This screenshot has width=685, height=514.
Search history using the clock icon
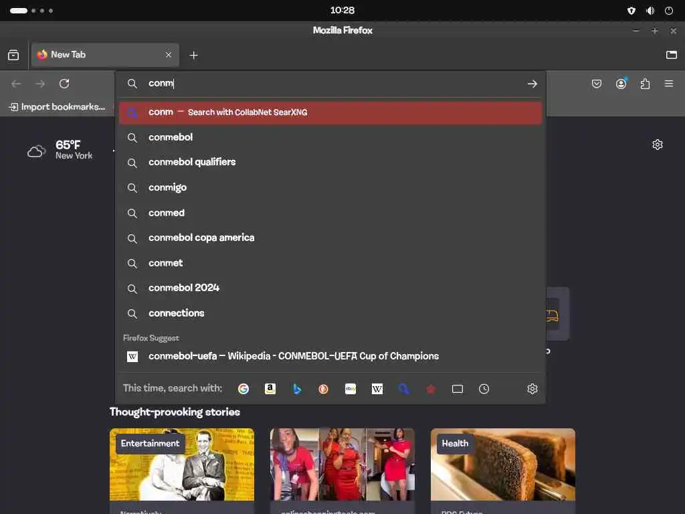[x=484, y=389]
